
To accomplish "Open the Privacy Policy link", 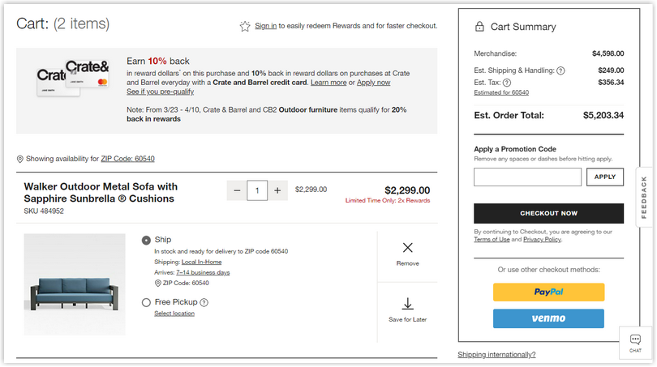I will pyautogui.click(x=542, y=239).
